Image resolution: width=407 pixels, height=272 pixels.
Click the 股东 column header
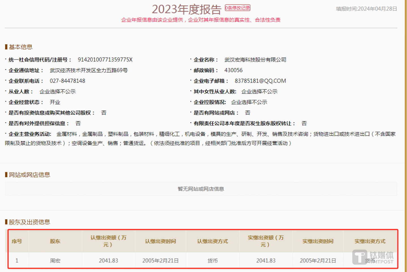(x=55, y=241)
